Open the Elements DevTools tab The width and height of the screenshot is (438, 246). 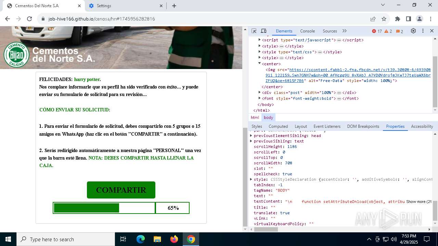tap(284, 31)
